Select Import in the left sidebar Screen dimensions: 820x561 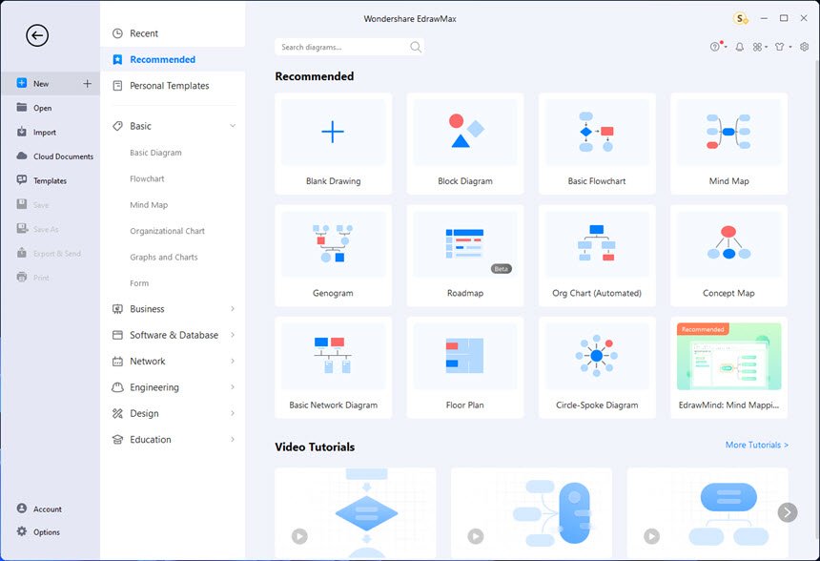[36, 132]
